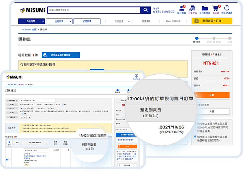Select the first 出貨方式 radio option

point(23,125)
